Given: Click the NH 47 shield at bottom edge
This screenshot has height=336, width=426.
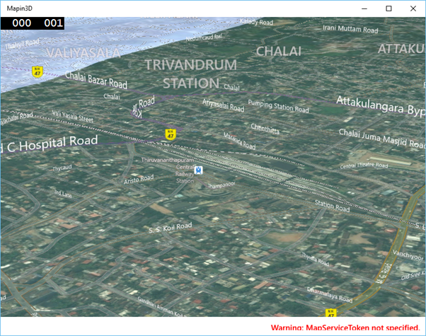Looking at the screenshot, I should coord(330,313).
